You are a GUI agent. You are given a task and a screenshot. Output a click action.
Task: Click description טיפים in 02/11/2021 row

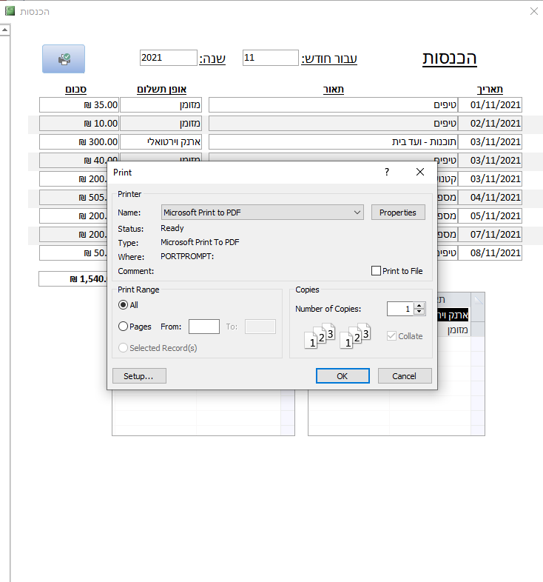[x=333, y=123]
